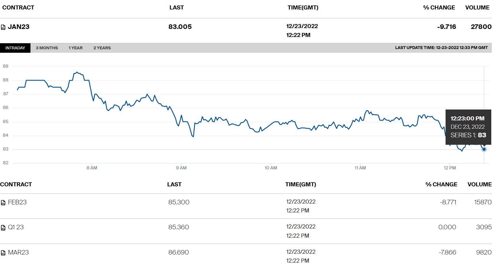Click the 8 AM label on time axis
This screenshot has height=266, width=493.
[x=92, y=168]
